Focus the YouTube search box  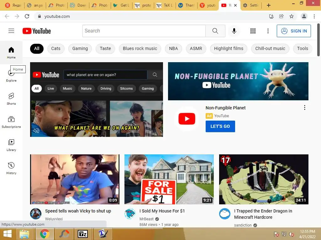point(144,31)
